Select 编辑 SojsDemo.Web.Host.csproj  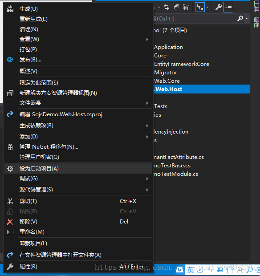pyautogui.click(x=78, y=114)
